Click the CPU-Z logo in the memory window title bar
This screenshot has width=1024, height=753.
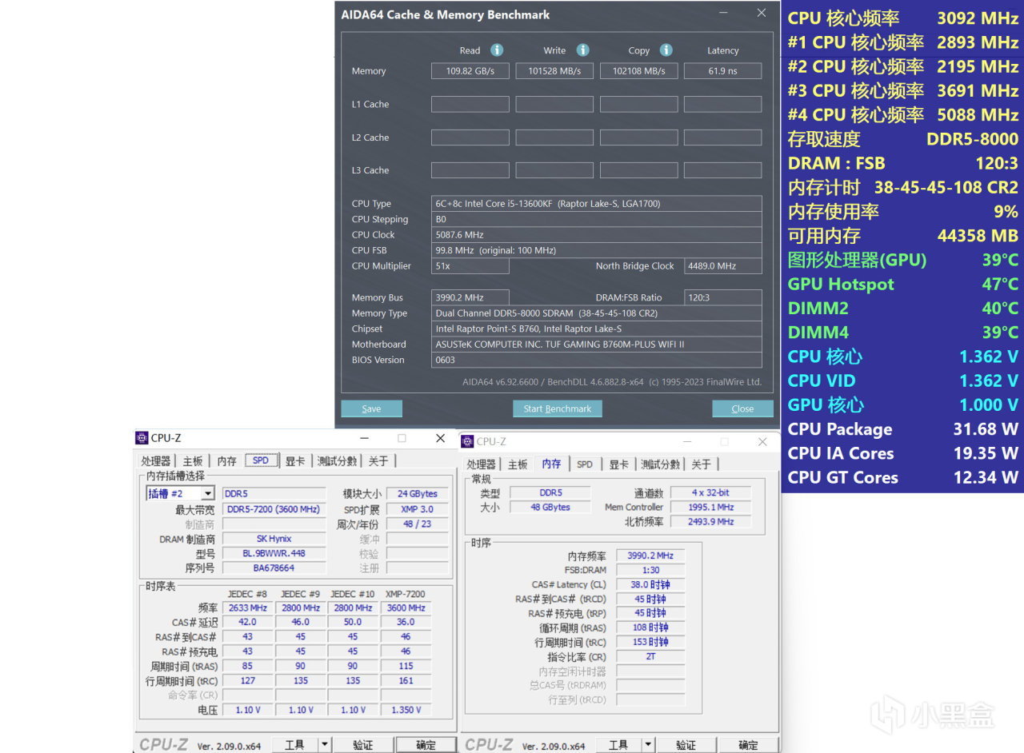click(x=467, y=441)
